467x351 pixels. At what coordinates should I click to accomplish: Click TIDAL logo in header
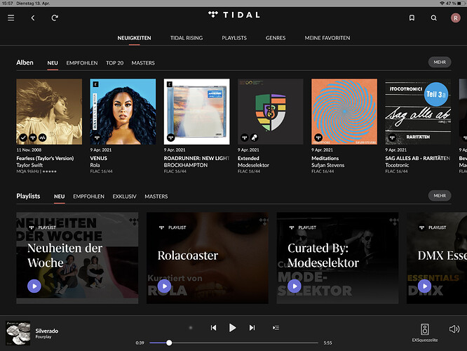[x=233, y=15]
